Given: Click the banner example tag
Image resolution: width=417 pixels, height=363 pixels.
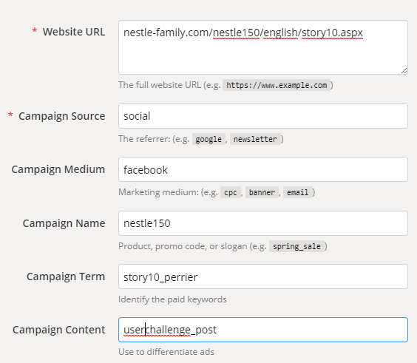Looking at the screenshot, I should (262, 192).
